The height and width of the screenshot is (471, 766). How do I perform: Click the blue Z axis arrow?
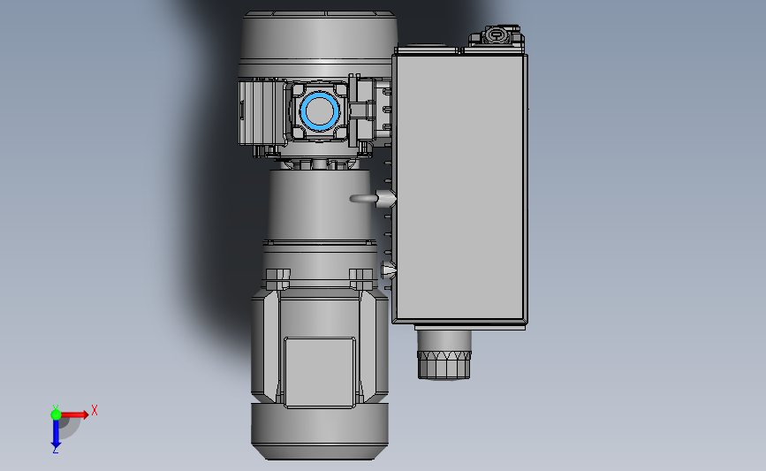click(x=56, y=435)
